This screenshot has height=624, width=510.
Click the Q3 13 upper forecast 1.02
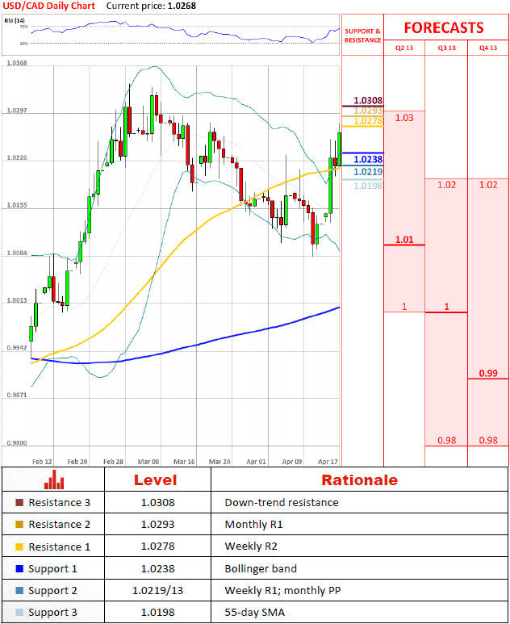click(x=447, y=185)
